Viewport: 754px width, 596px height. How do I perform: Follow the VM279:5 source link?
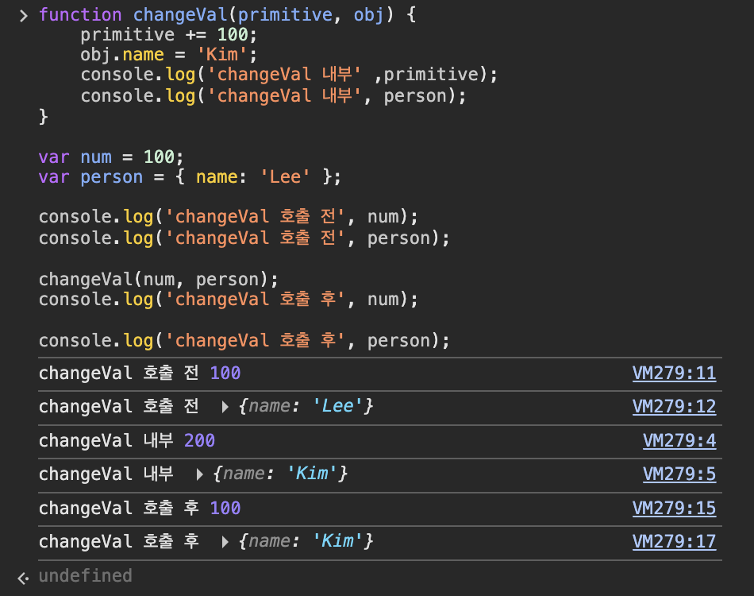(679, 474)
